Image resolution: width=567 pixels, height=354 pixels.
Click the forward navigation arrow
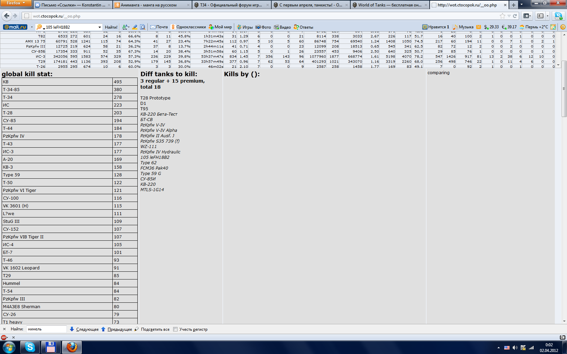click(15, 16)
